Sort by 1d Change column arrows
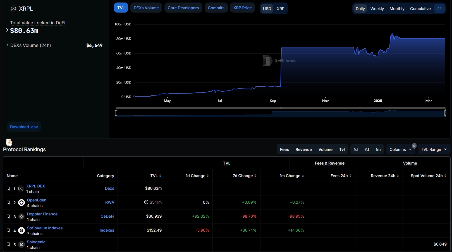The width and height of the screenshot is (452, 252). (208, 176)
